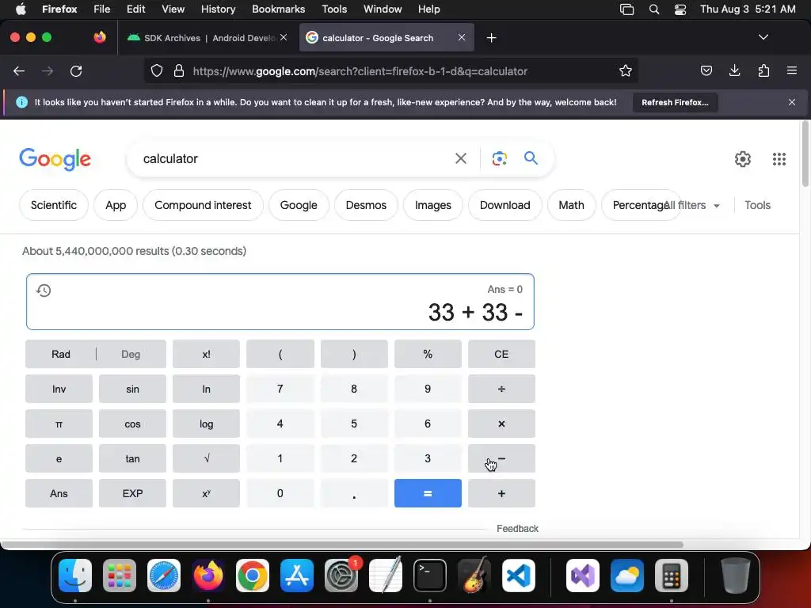The width and height of the screenshot is (811, 608).
Task: Send calculator Feedback
Action: 517,528
